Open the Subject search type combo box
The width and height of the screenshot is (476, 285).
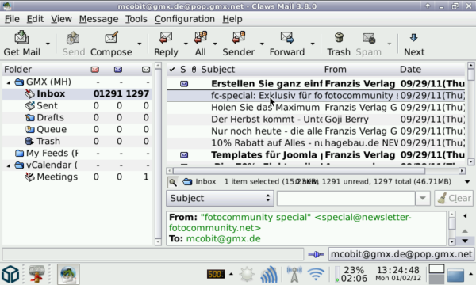220,199
